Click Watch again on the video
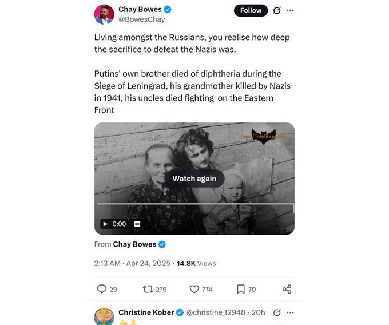 (x=194, y=179)
